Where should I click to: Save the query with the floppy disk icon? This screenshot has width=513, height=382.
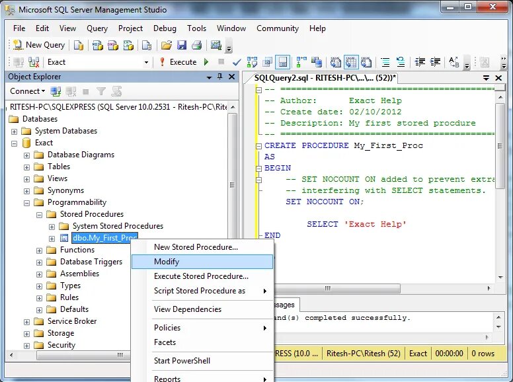point(182,45)
